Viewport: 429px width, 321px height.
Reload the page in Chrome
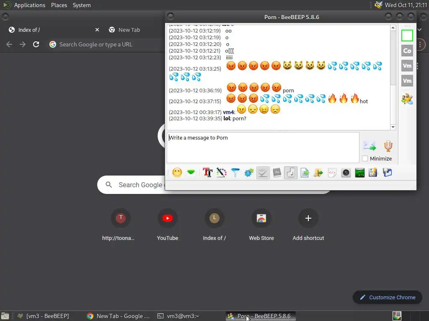36,44
